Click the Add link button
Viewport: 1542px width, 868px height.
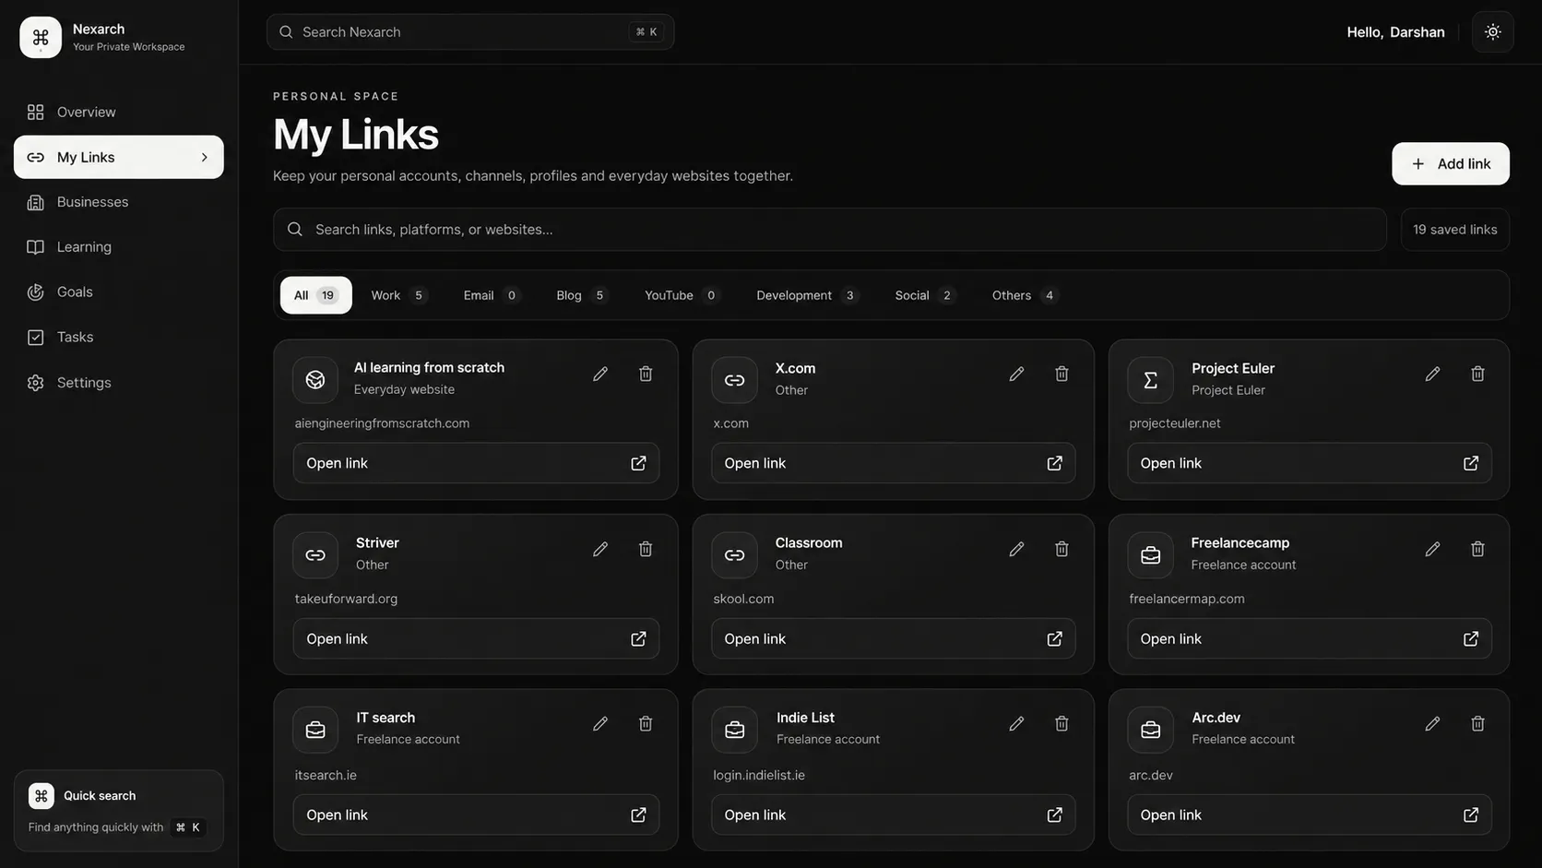tap(1450, 163)
